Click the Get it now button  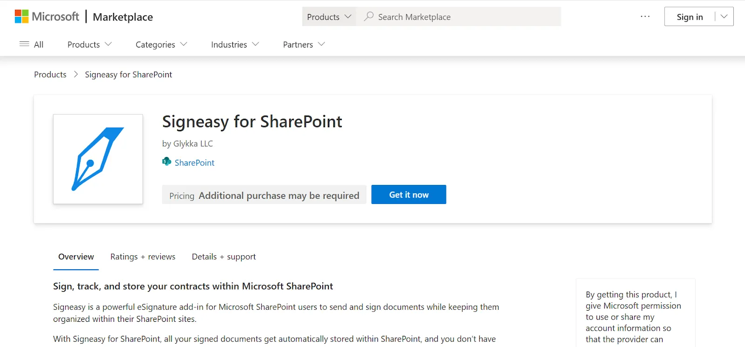click(x=409, y=195)
